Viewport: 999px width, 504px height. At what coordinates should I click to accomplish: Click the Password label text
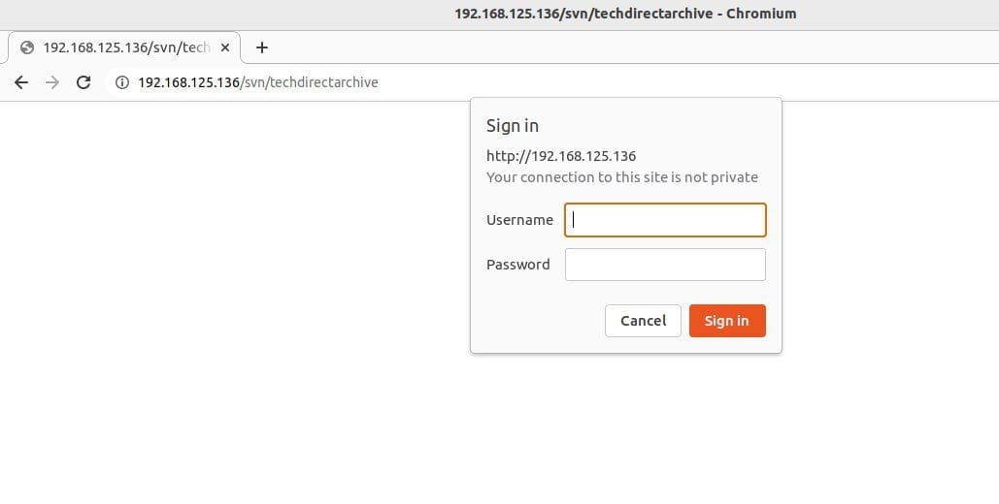click(x=517, y=265)
